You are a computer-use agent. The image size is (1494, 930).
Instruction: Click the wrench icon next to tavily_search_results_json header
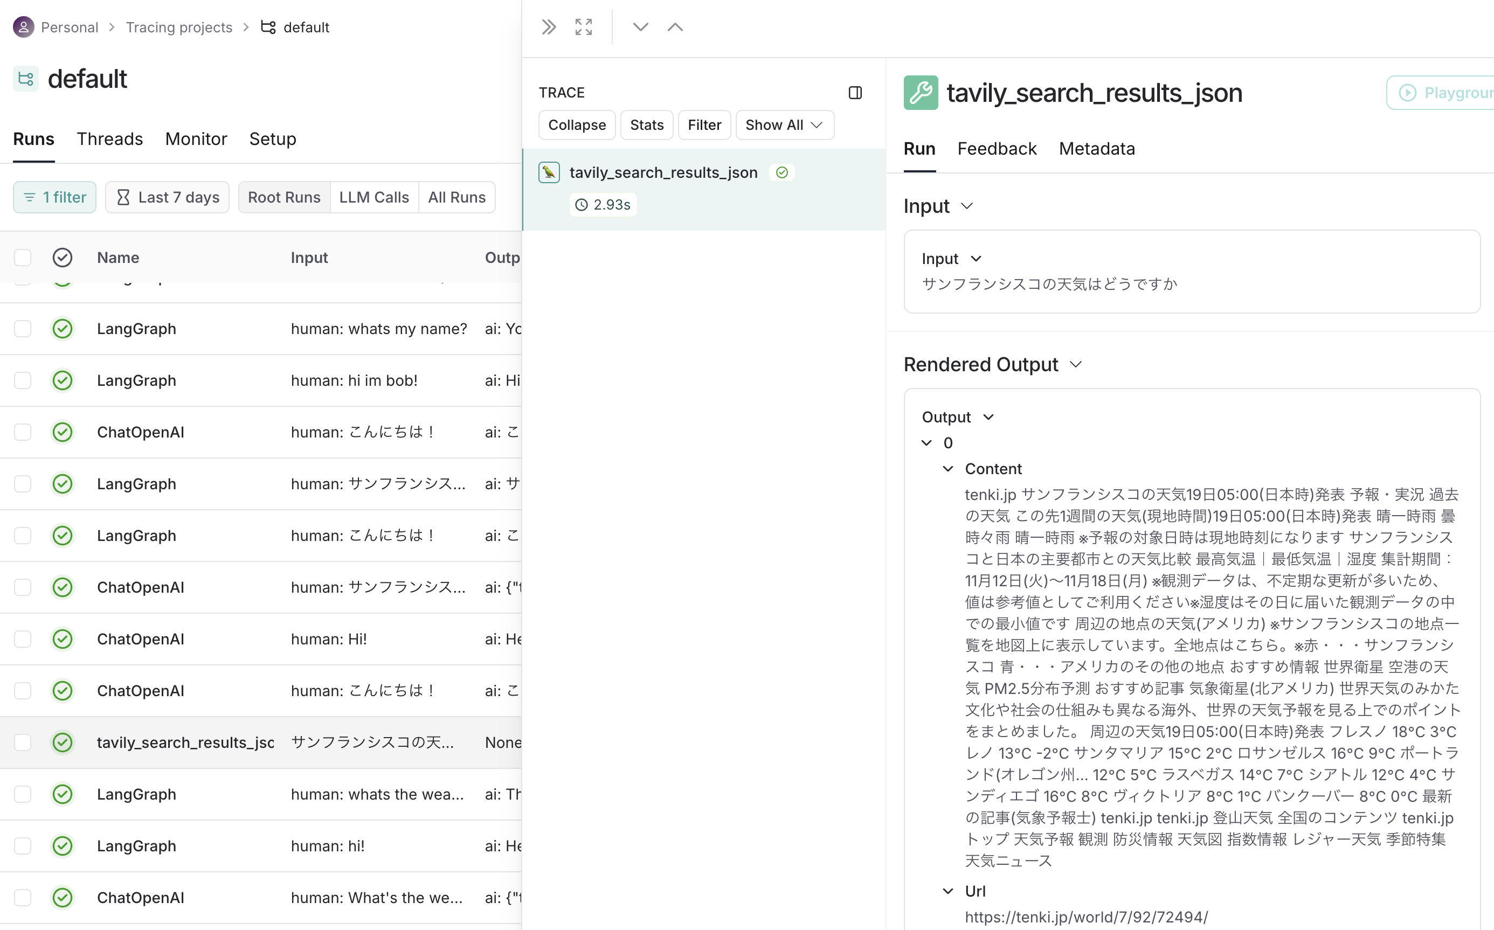point(920,93)
